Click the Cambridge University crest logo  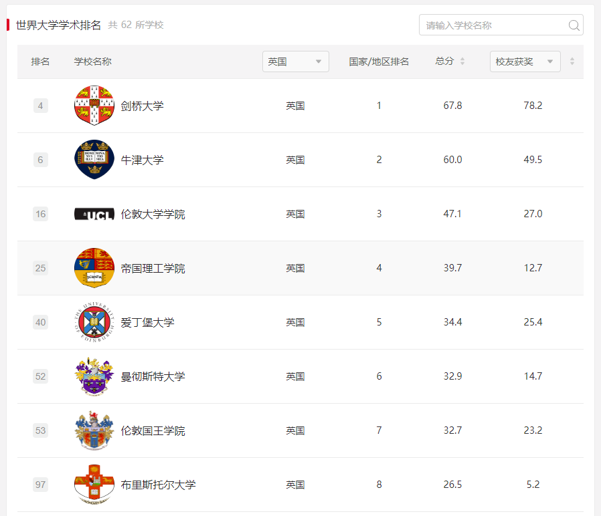point(94,105)
